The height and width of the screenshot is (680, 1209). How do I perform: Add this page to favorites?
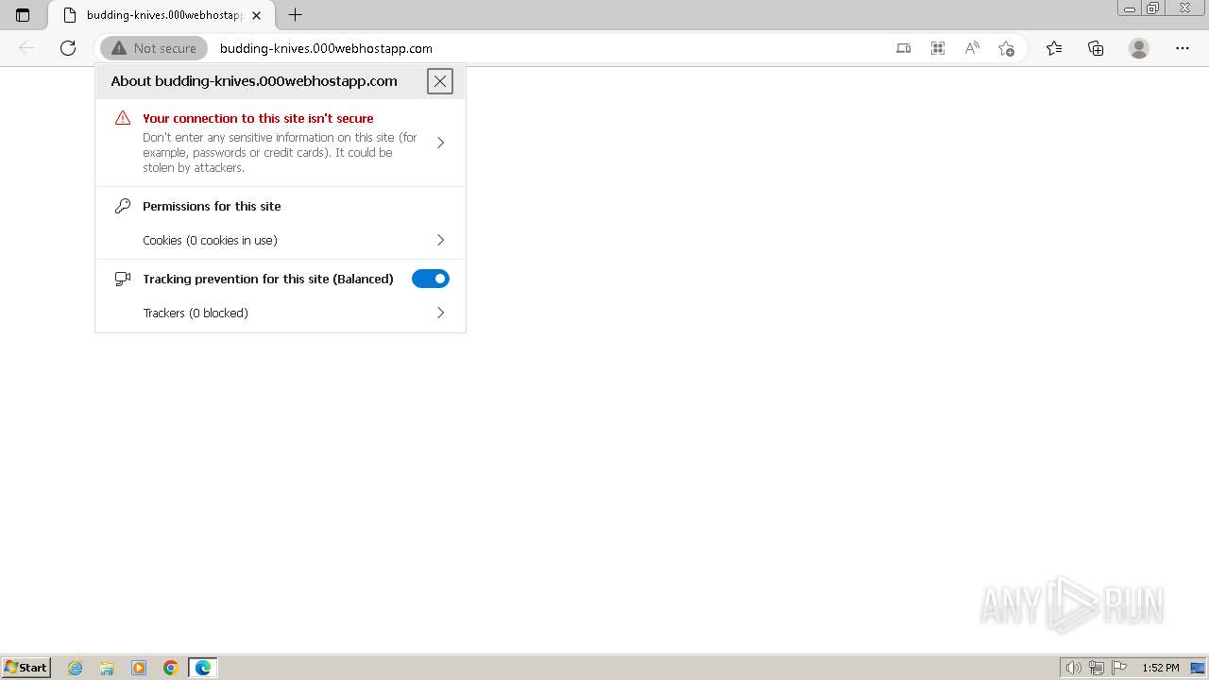tap(1006, 48)
